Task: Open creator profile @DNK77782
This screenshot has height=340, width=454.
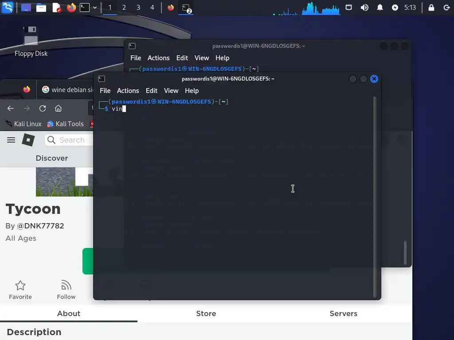Action: (x=40, y=226)
